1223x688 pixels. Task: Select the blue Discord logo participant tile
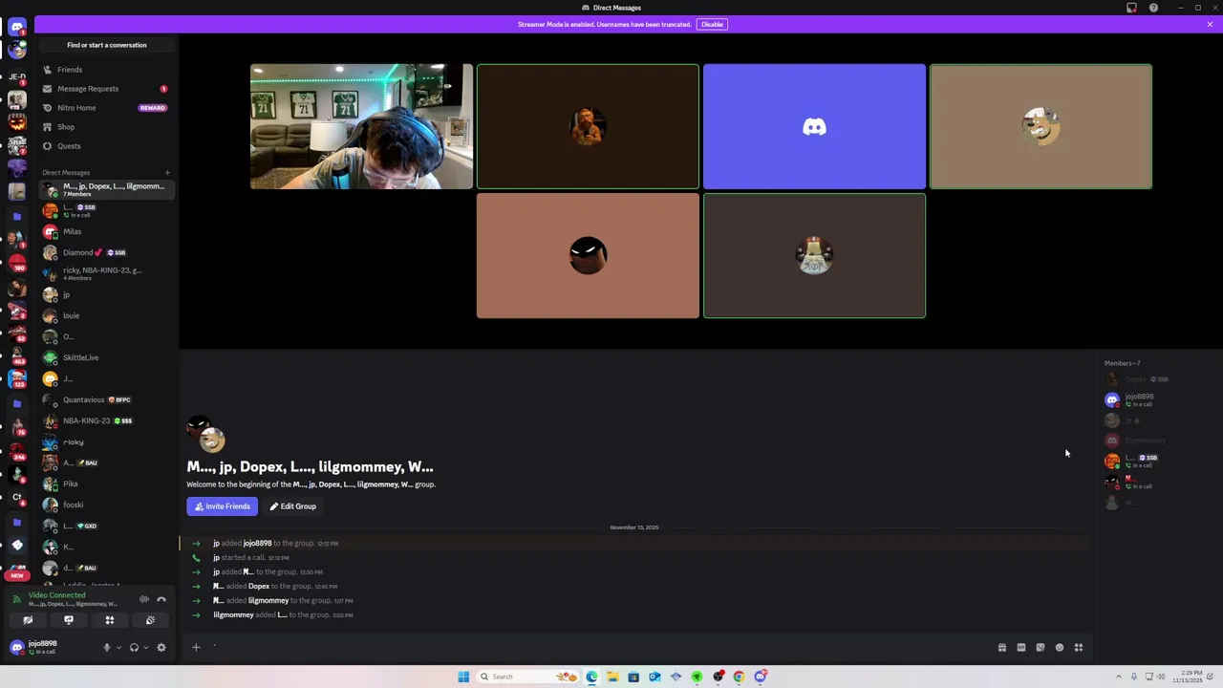point(814,126)
